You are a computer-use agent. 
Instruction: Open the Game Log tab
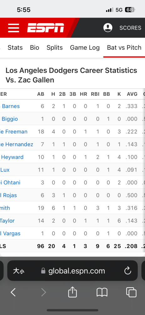point(85,48)
